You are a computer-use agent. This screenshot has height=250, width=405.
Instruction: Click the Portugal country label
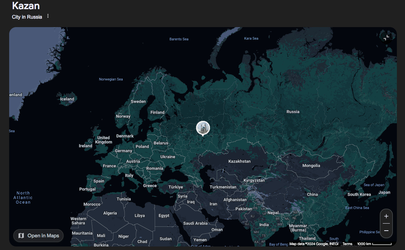pos(87,189)
